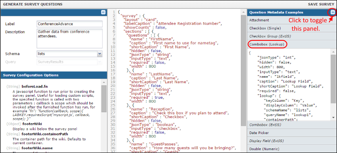The image size is (337, 153).
Task: Click "displayColumn": "Value" in example
Action: pos(291,105)
